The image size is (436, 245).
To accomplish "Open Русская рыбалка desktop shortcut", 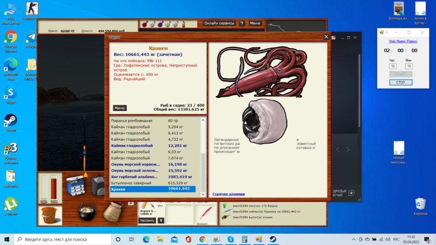I will click(10, 153).
